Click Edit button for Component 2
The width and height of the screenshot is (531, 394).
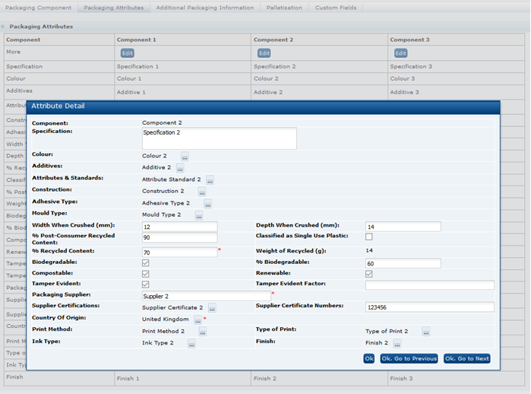(x=264, y=53)
